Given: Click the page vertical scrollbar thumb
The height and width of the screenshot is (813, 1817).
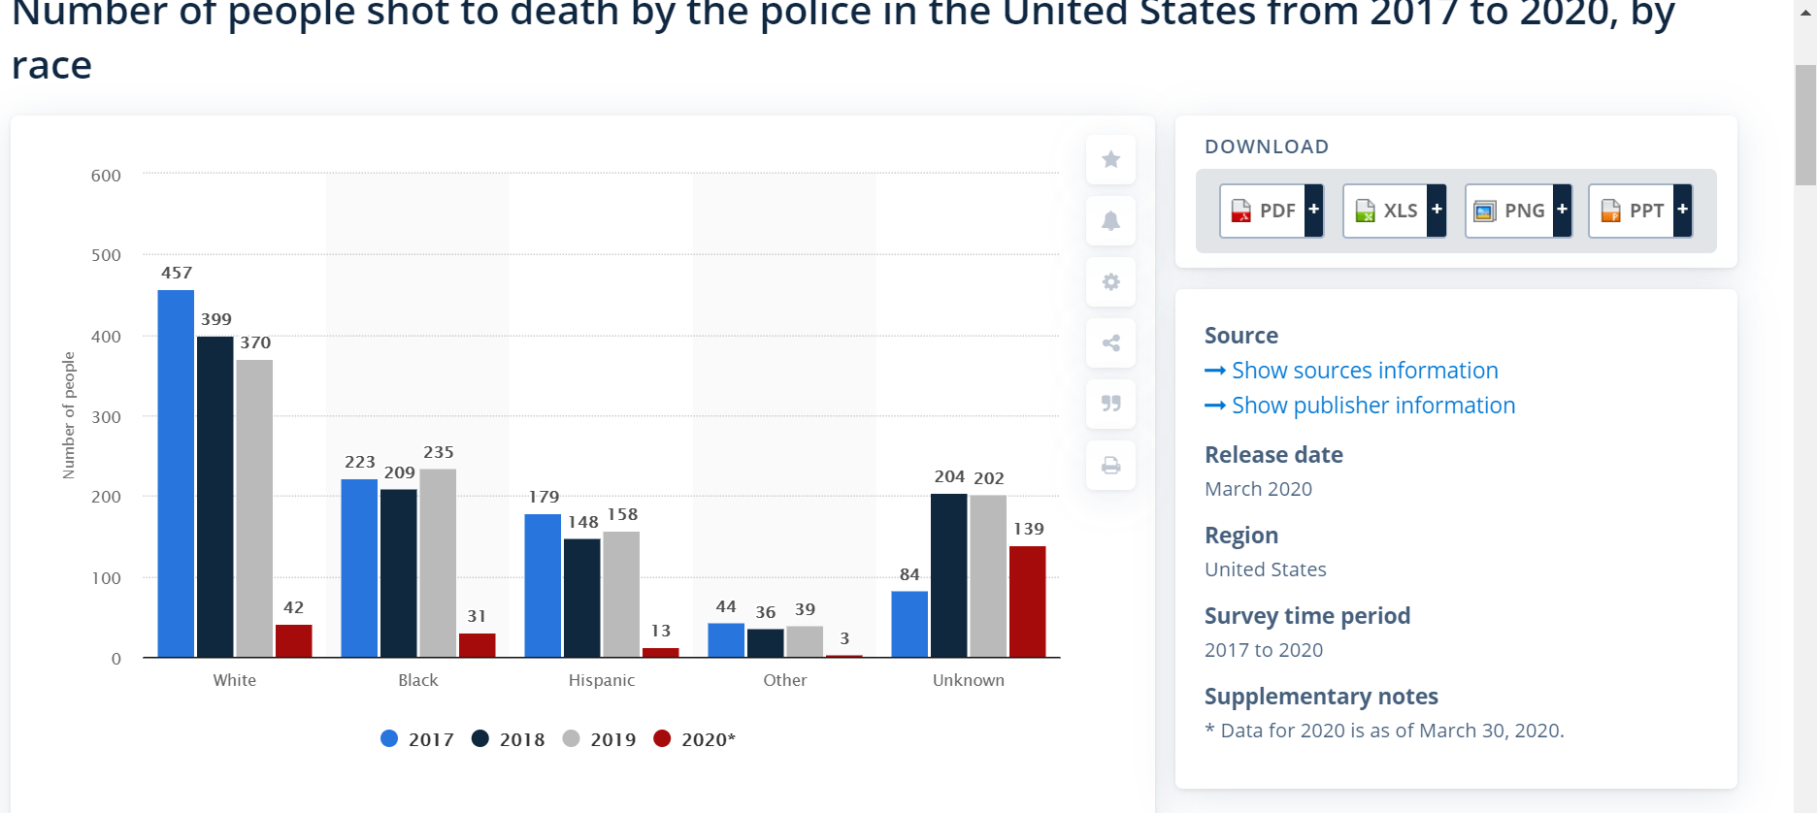Looking at the screenshot, I should pyautogui.click(x=1804, y=124).
